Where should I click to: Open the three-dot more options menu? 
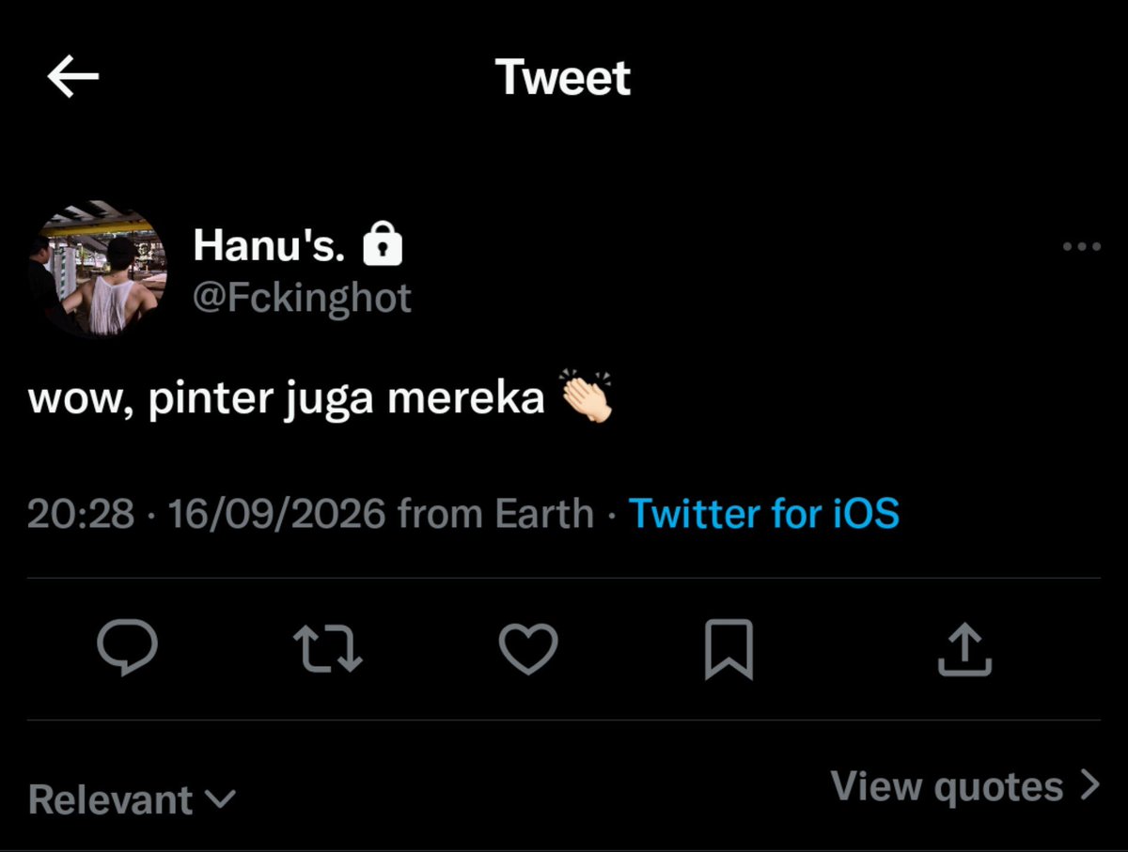[x=1081, y=247]
